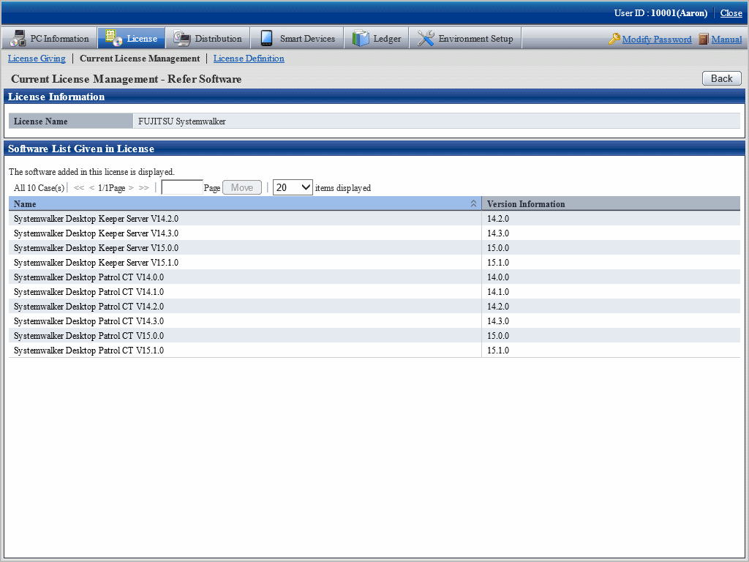Go to first page with << control
The height and width of the screenshot is (562, 749).
point(79,188)
